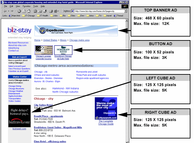The image size is (194, 143).
Task: Open the Chicago Dining link
Action: click(x=15, y=86)
